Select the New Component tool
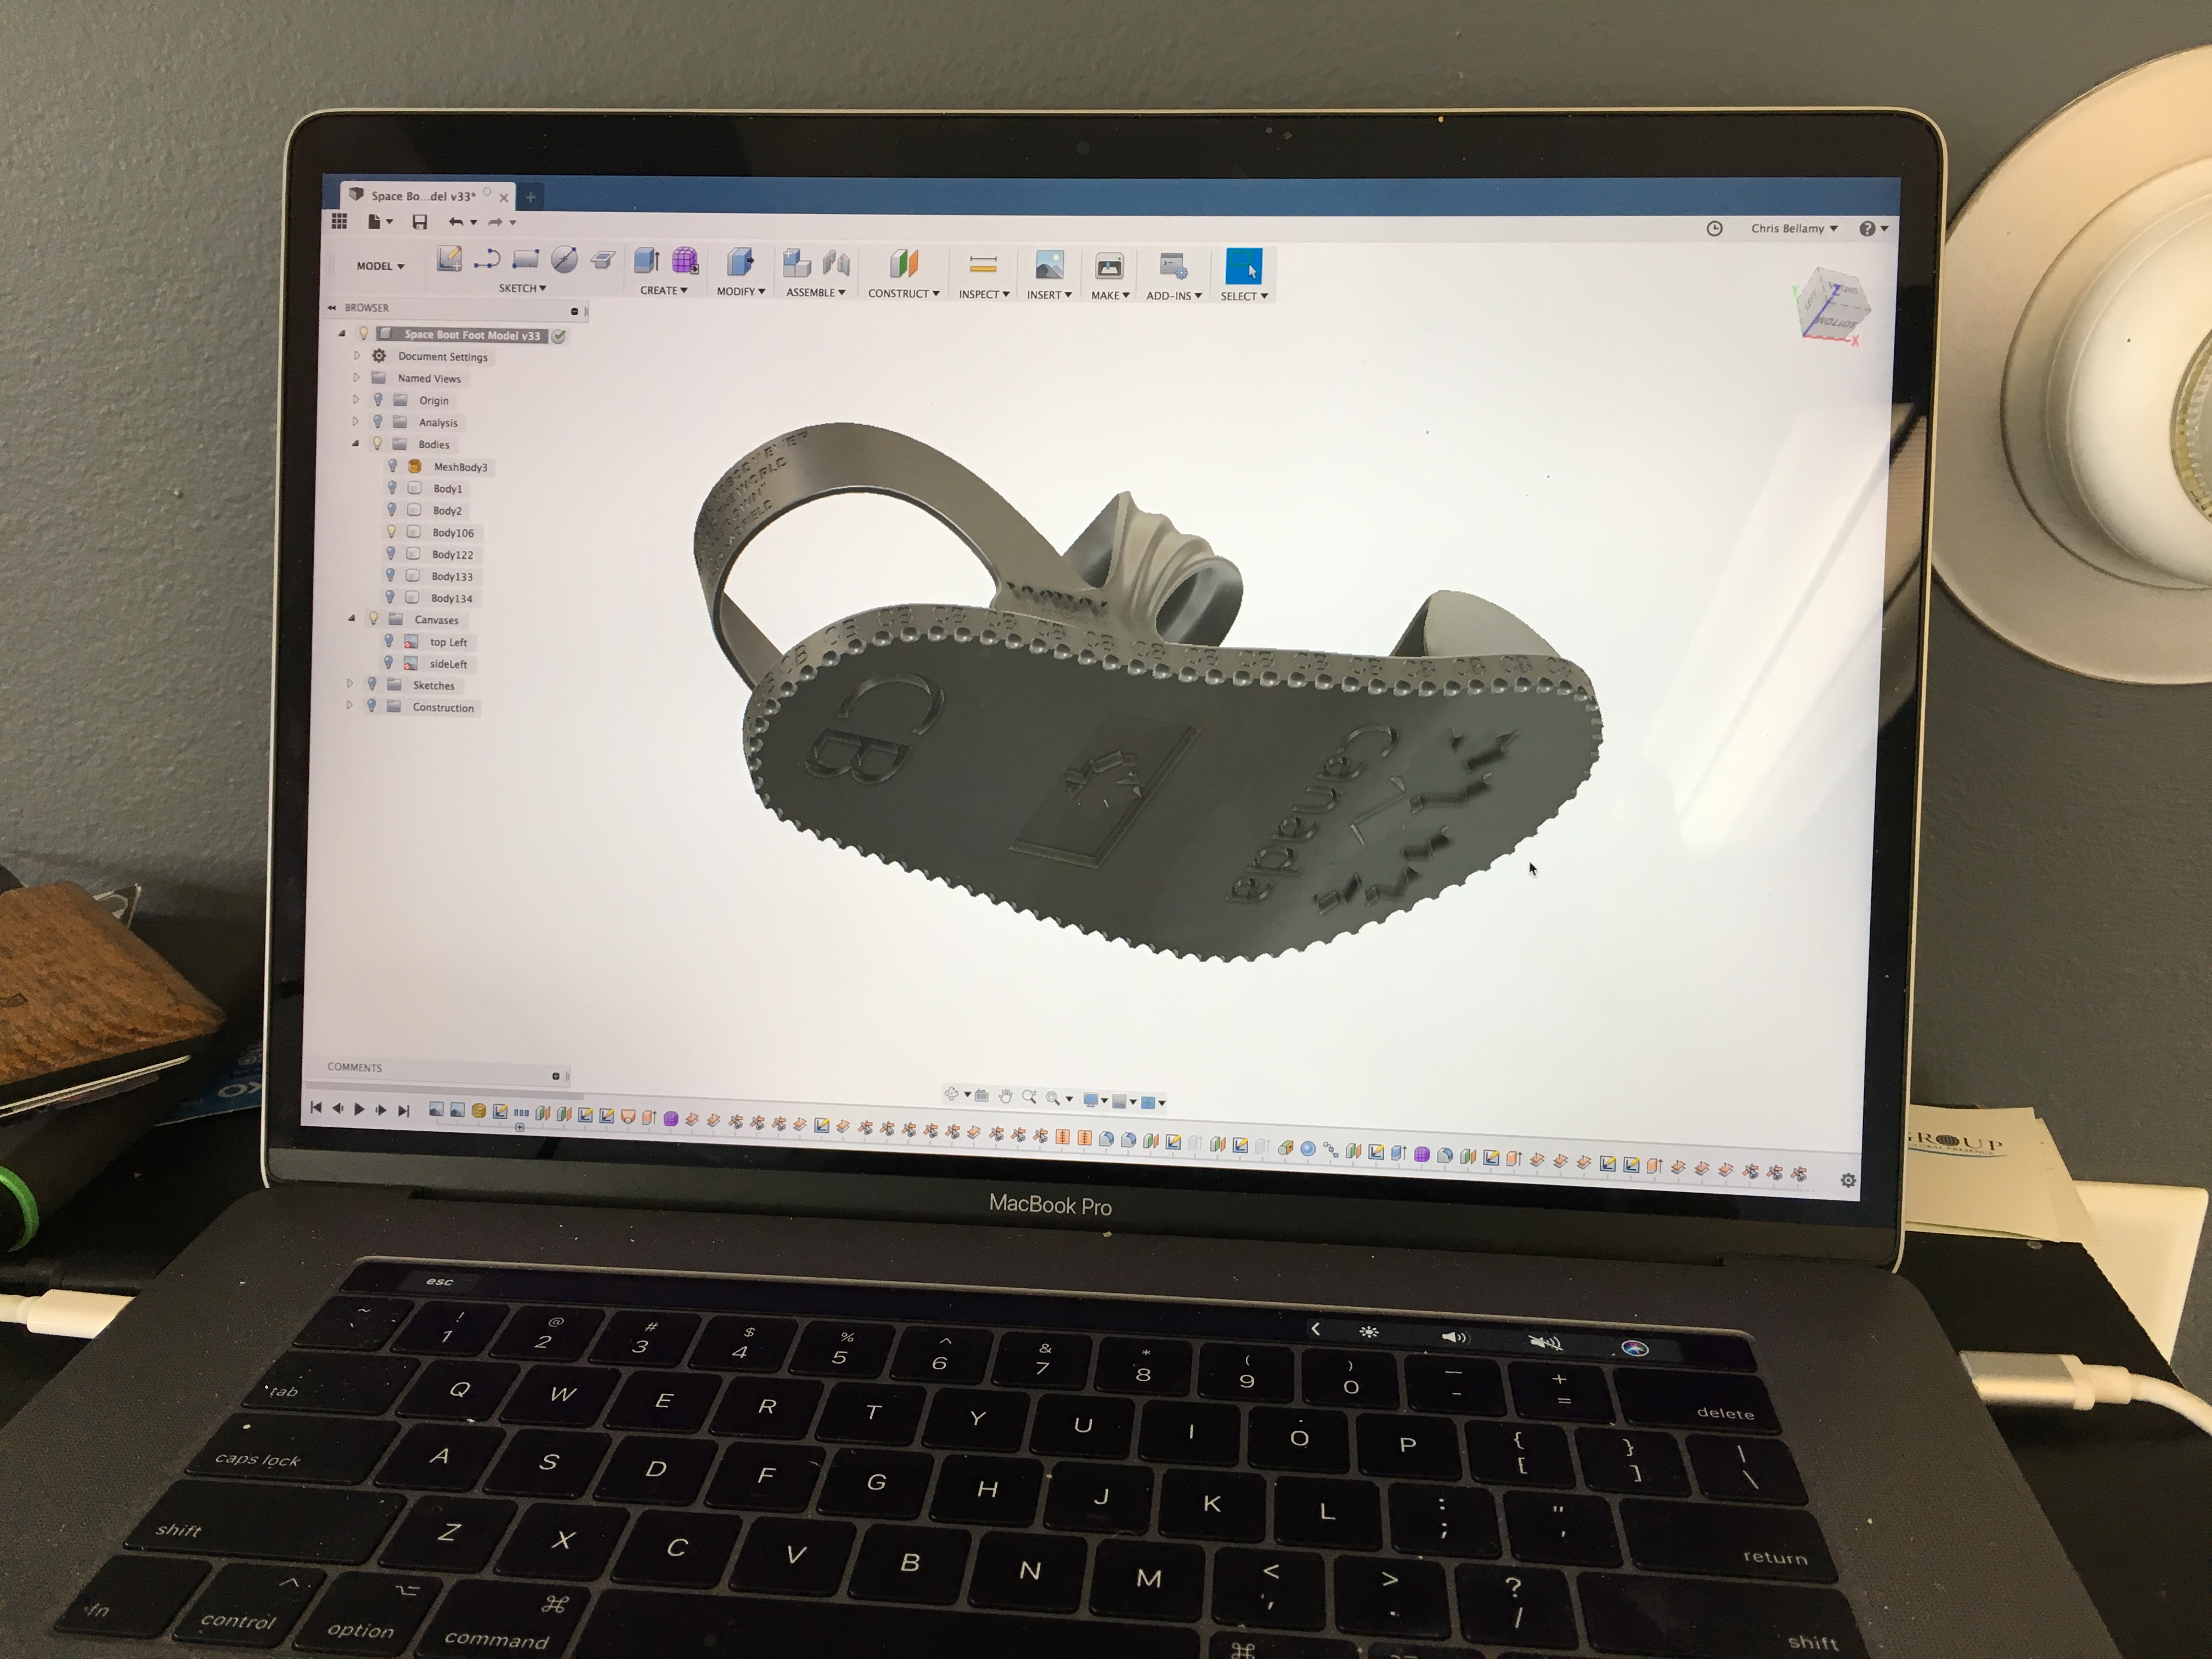Viewport: 2212px width, 1659px height. (x=796, y=263)
